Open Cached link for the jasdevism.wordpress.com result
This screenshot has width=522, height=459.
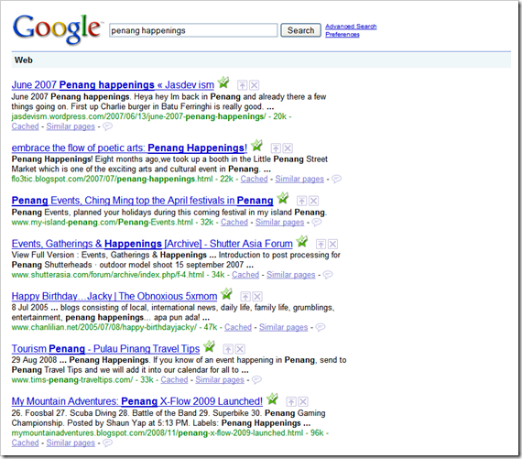(x=26, y=126)
